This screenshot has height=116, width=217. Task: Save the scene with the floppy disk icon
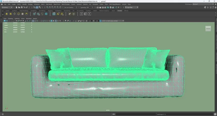tap(22, 7)
